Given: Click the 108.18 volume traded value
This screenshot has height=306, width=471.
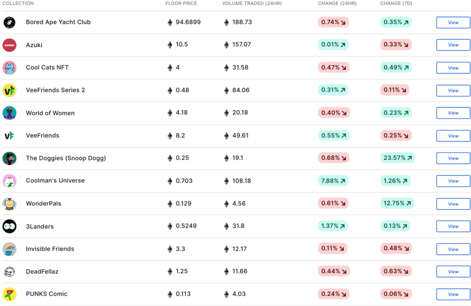Looking at the screenshot, I should (x=241, y=181).
